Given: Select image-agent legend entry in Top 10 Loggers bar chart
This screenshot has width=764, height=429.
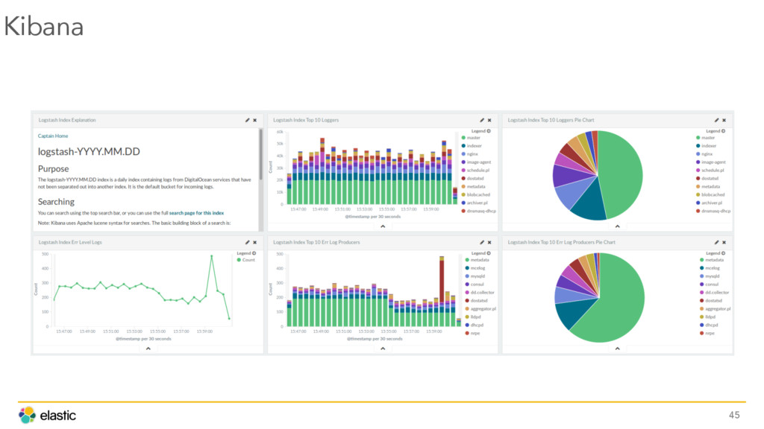Looking at the screenshot, I should 476,162.
